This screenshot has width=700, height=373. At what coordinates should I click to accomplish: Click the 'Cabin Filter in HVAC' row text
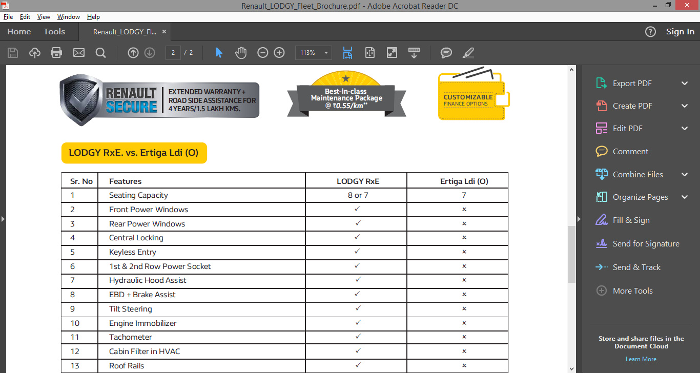pos(145,351)
